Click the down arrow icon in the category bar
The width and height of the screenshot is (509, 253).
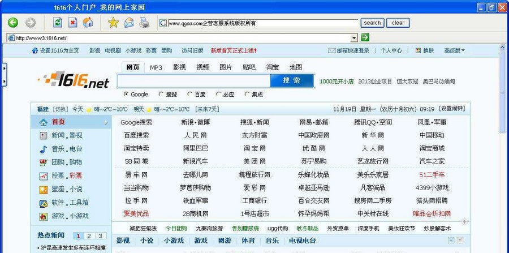pyautogui.click(x=451, y=241)
